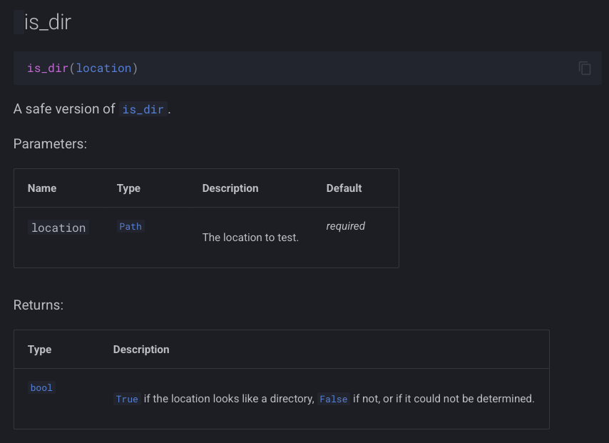
Task: Click the Type header in the Parameters table
Action: [128, 188]
